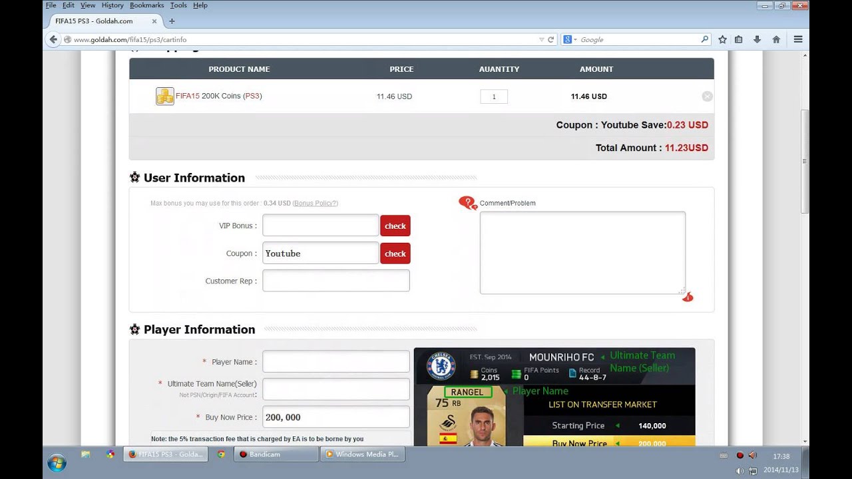852x479 pixels.
Task: Click the Comment/Problem text area
Action: point(582,253)
